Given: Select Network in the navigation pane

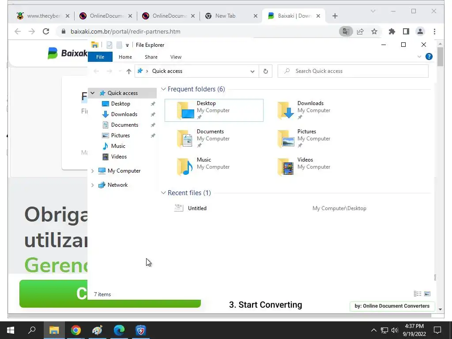Looking at the screenshot, I should point(117,185).
